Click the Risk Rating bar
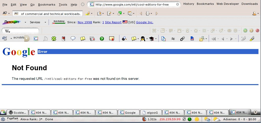 [59, 22]
